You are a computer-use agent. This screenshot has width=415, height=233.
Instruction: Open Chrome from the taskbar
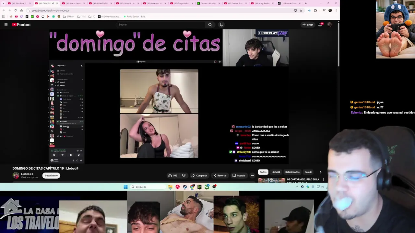pyautogui.click(x=192, y=187)
